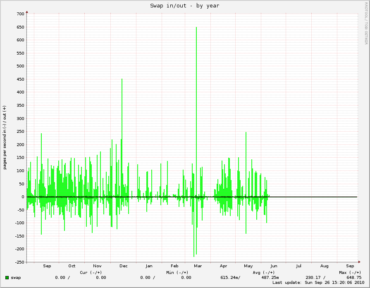Image resolution: width=370 pixels, height=288 pixels.
Task: Click the positive "200" y-axis label
Action: point(21,144)
